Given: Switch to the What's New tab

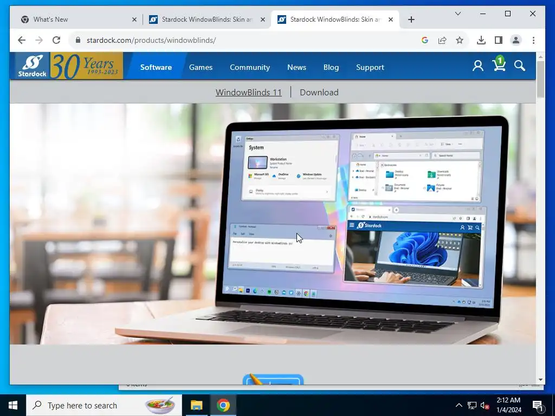Looking at the screenshot, I should click(x=78, y=19).
